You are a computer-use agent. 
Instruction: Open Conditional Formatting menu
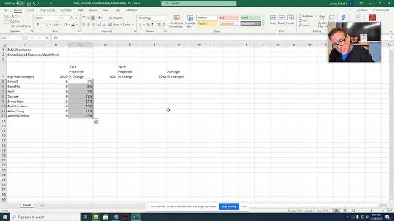pyautogui.click(x=176, y=21)
